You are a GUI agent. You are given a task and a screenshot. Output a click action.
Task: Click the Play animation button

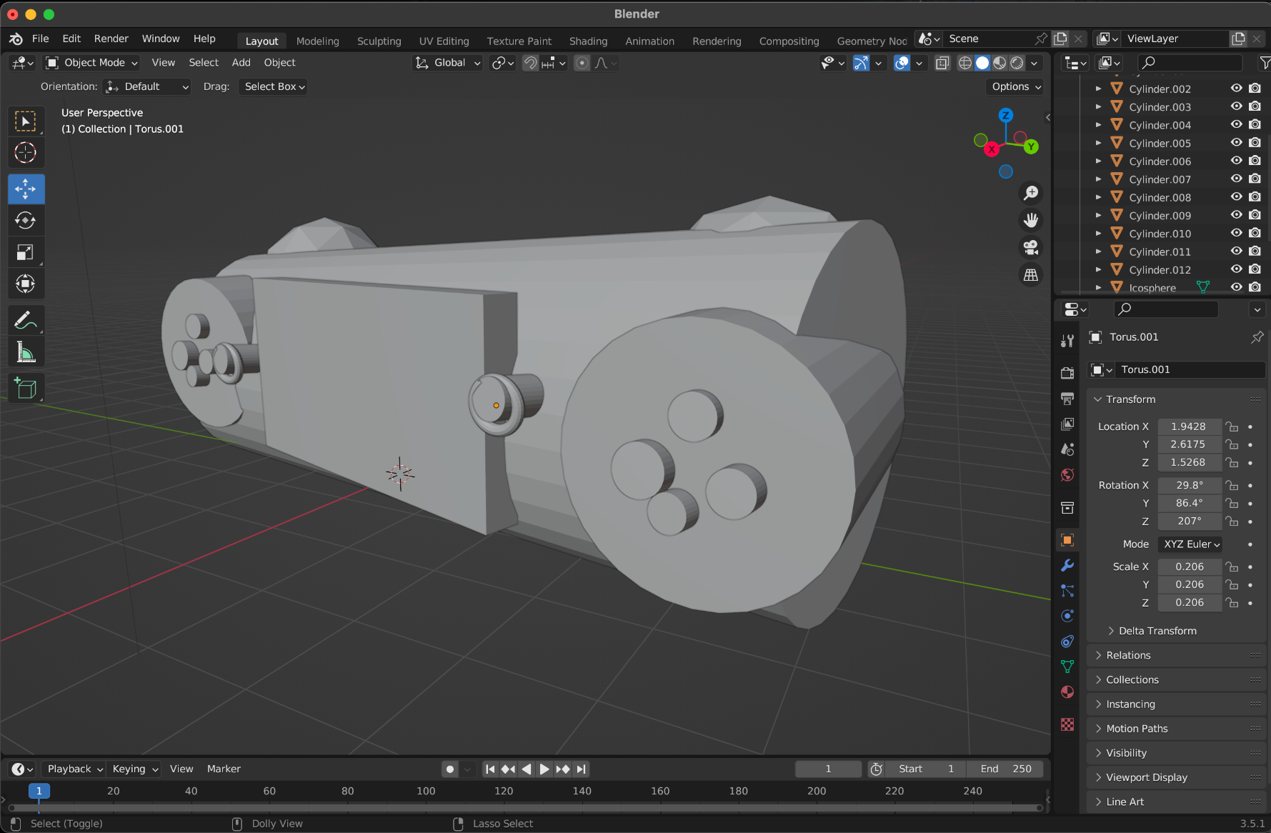544,769
